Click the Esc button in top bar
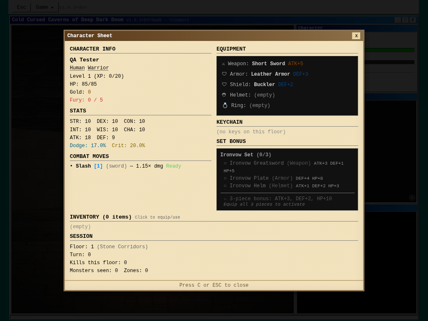Viewport: 428px width, 321px height. tap(21, 7)
